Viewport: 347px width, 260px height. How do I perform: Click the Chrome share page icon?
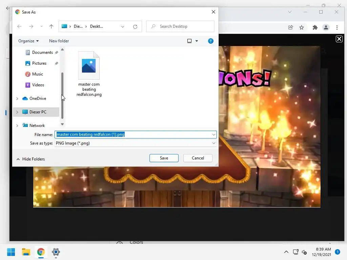[290, 27]
